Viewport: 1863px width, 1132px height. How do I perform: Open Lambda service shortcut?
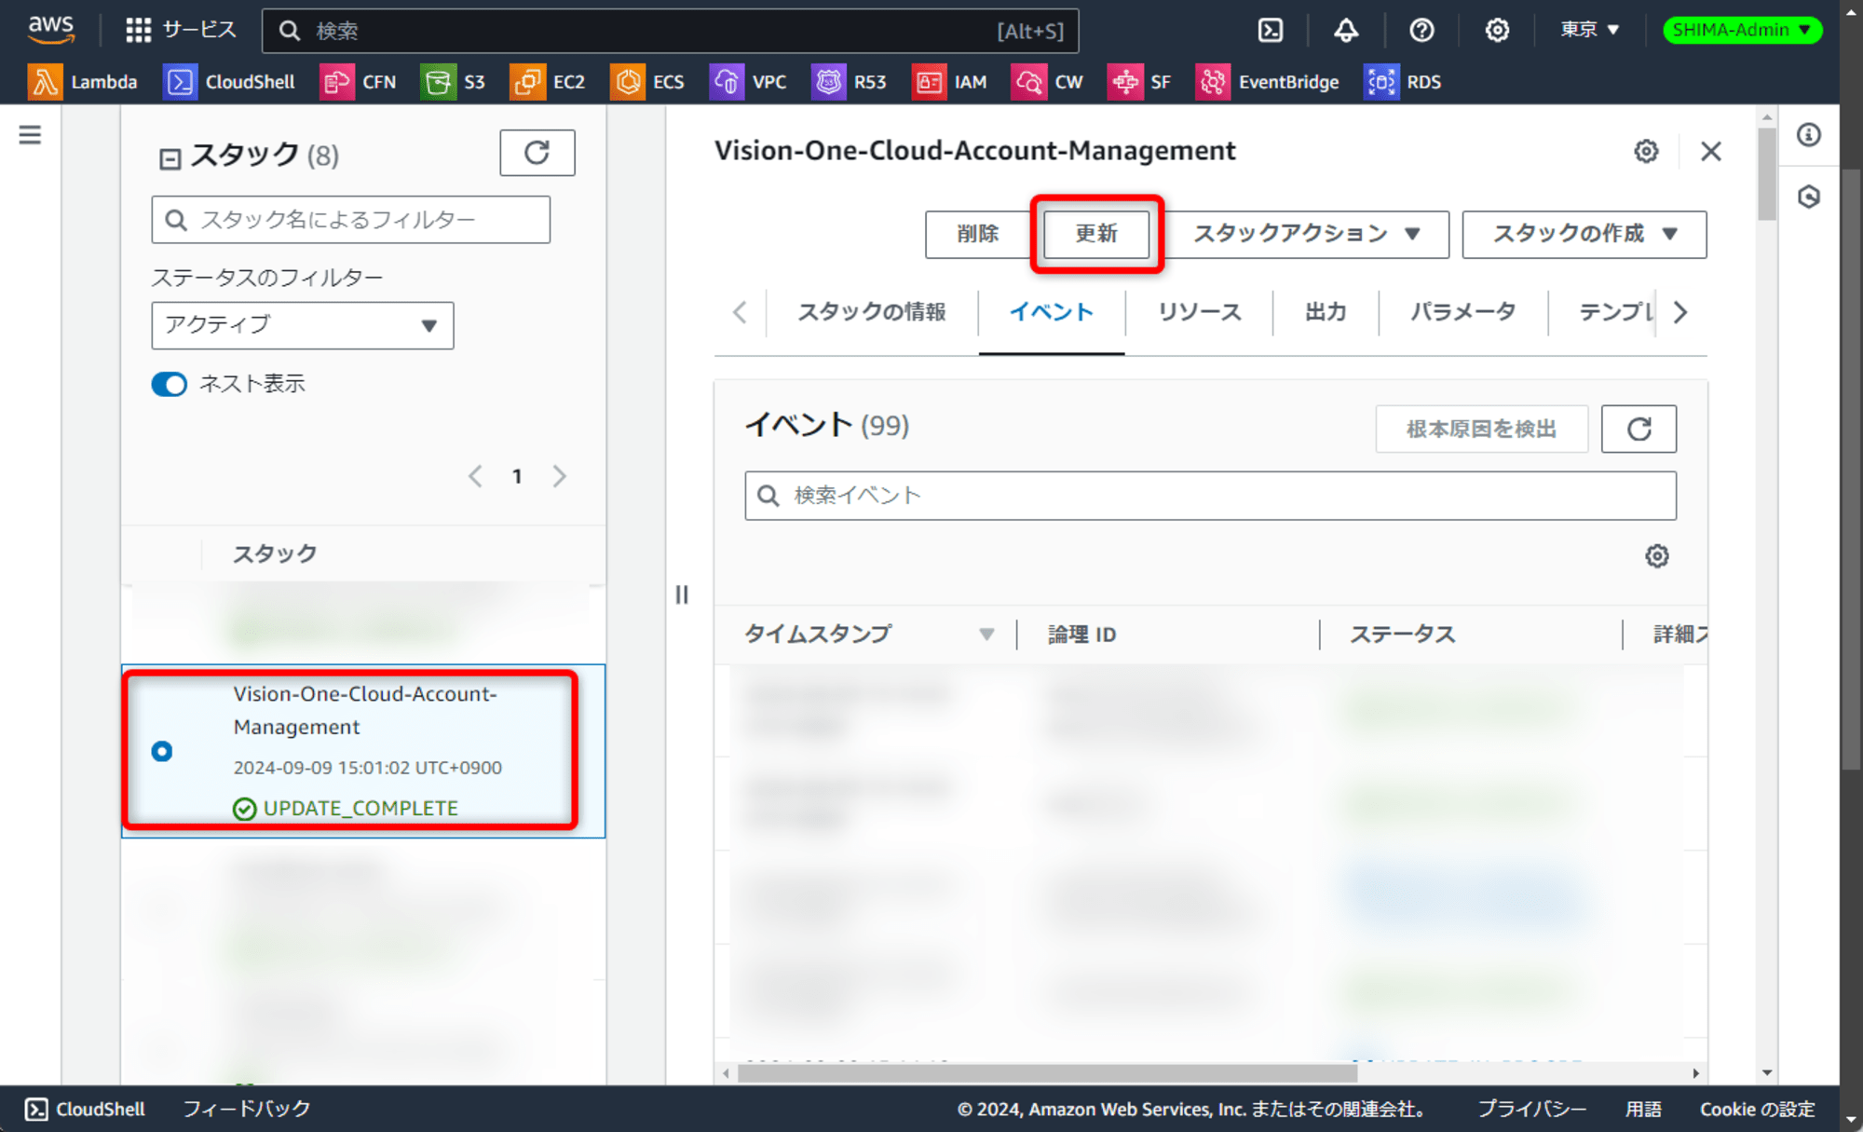83,82
